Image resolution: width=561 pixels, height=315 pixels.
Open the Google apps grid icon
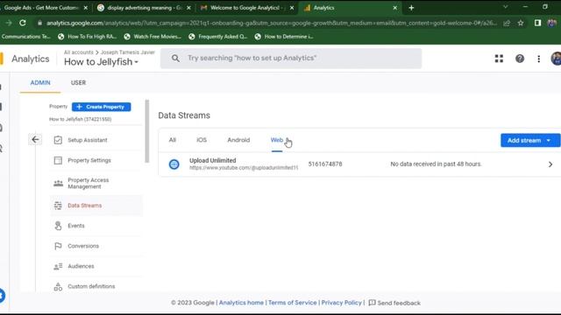coord(499,59)
